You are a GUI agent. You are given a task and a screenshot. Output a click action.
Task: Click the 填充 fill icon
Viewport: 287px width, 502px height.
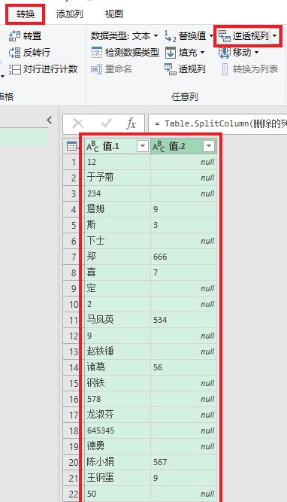pyautogui.click(x=171, y=53)
